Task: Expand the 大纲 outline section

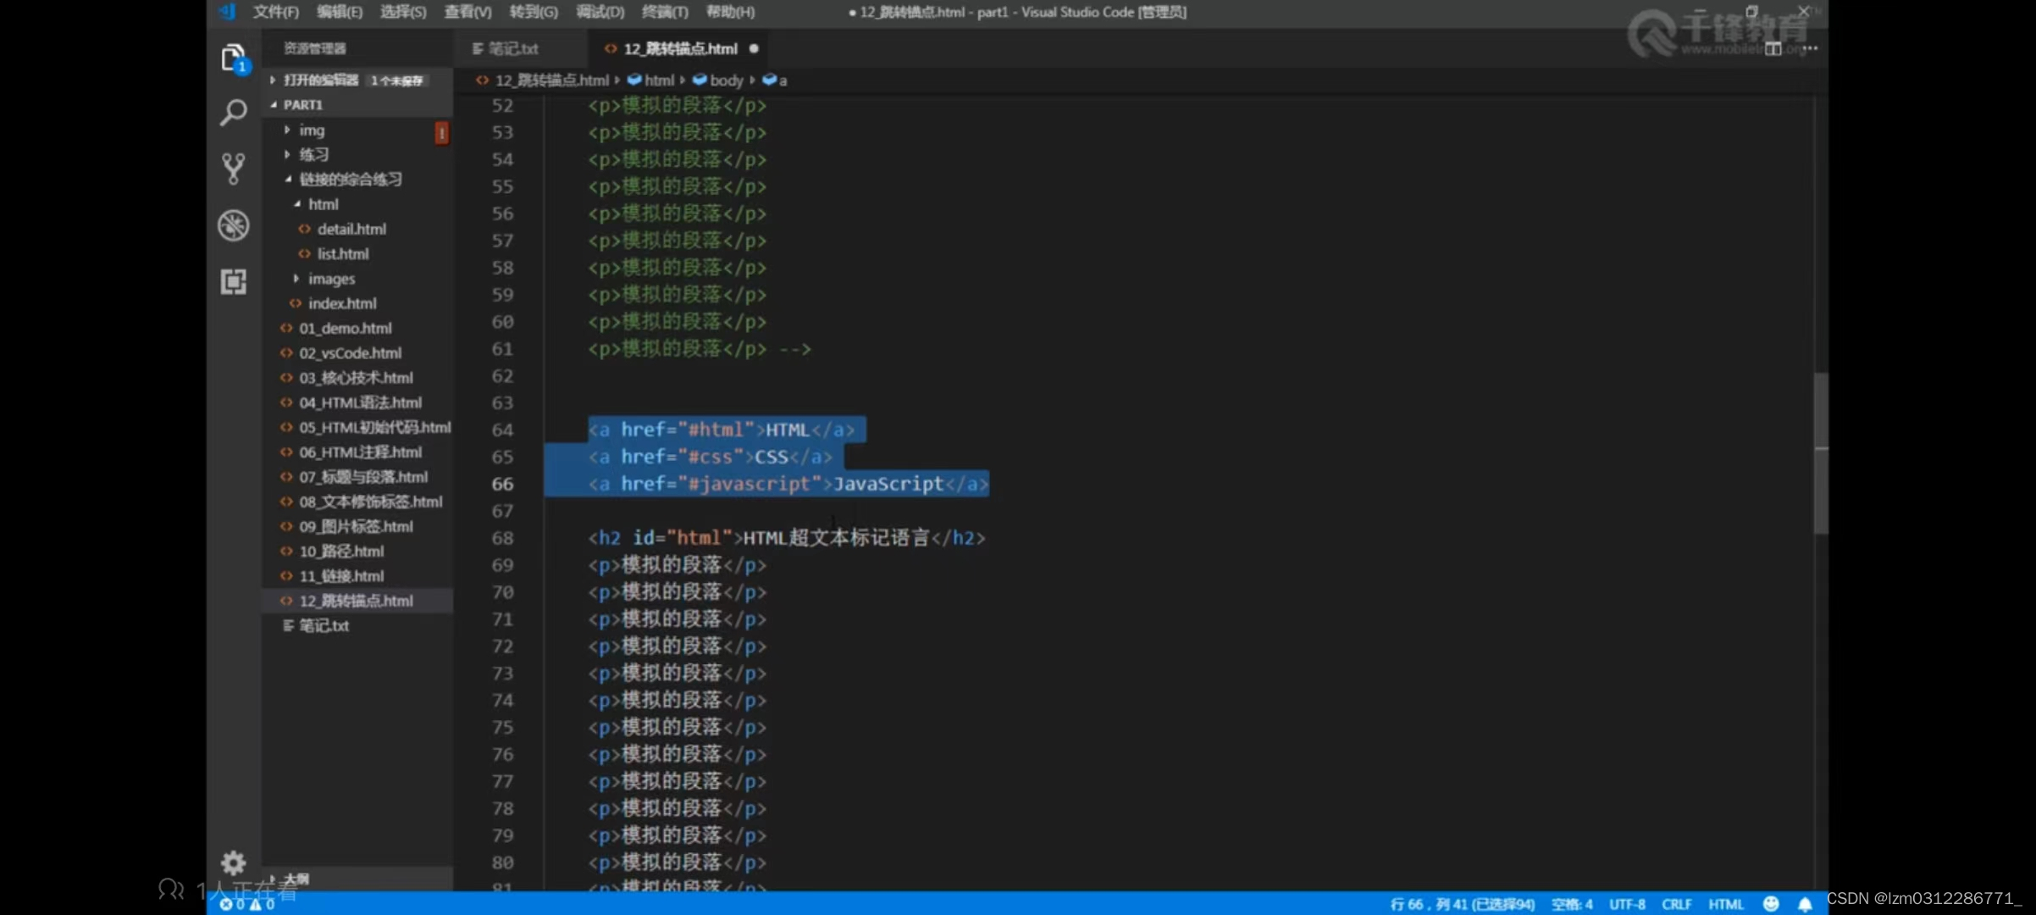Action: (357, 879)
